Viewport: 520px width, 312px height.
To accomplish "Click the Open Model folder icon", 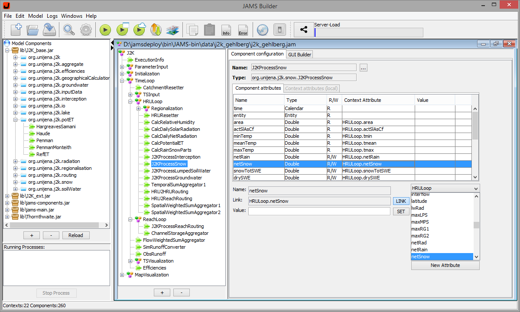I will point(33,29).
